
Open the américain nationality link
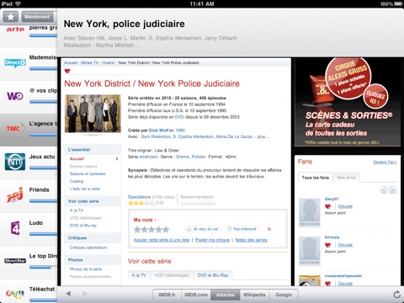tap(148, 157)
